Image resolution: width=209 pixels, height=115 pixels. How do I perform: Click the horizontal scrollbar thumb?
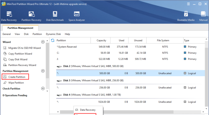coord(117,112)
